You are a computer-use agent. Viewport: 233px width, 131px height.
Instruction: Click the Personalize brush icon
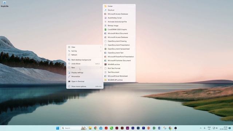tap(69, 76)
